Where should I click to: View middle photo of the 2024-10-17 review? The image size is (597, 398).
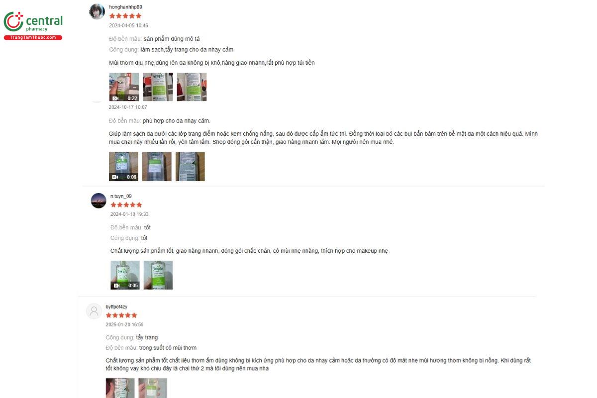(157, 166)
